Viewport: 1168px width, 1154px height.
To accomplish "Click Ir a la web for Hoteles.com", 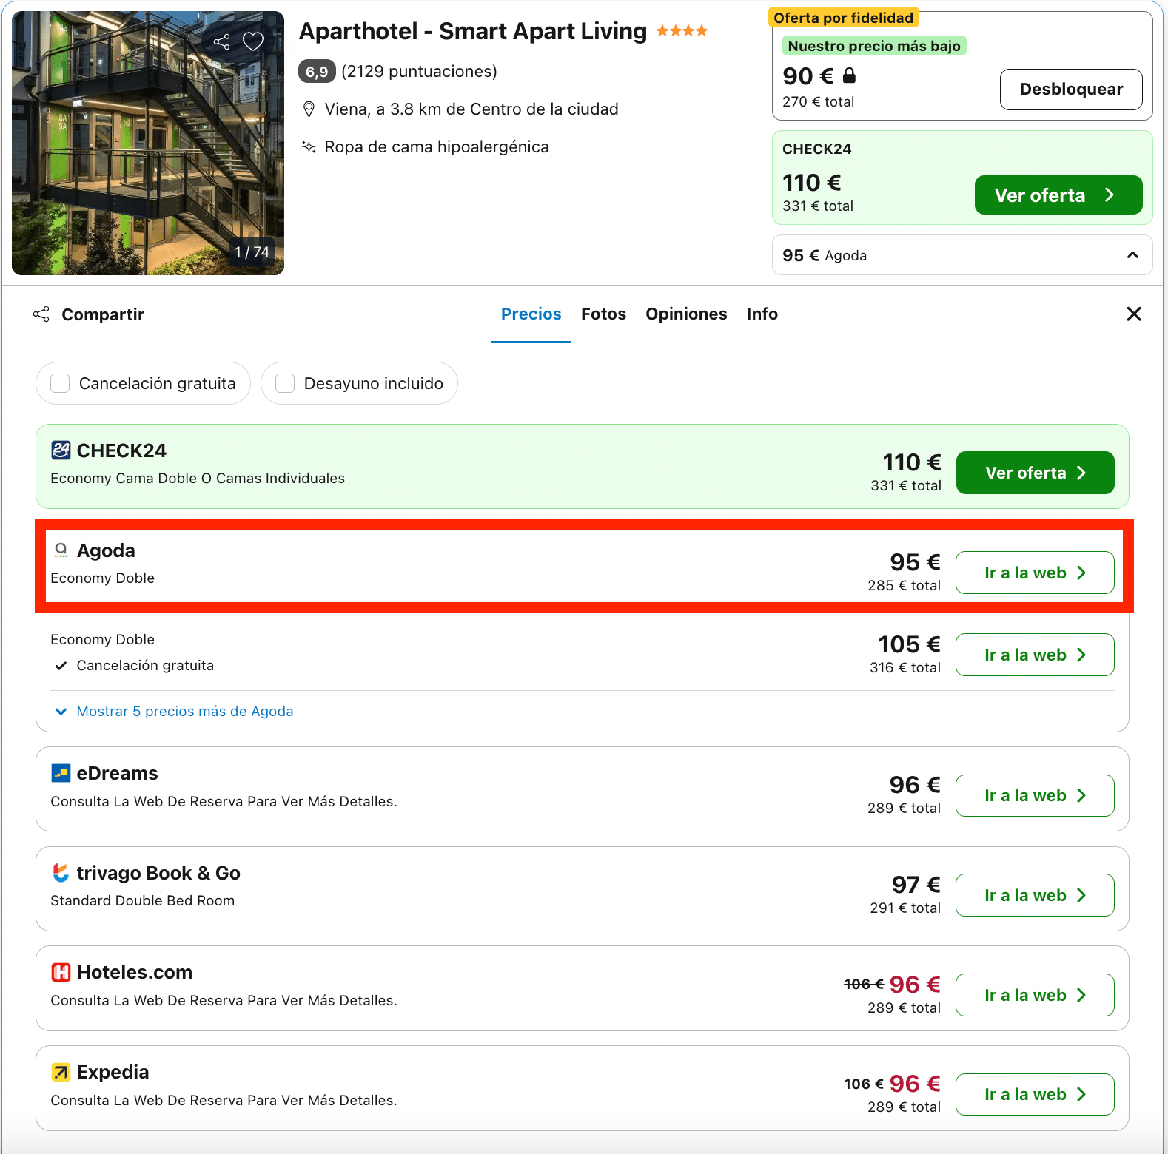I will 1035,995.
